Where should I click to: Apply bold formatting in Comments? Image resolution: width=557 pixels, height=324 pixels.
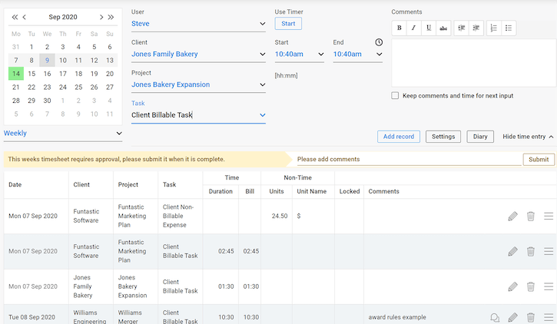point(400,28)
